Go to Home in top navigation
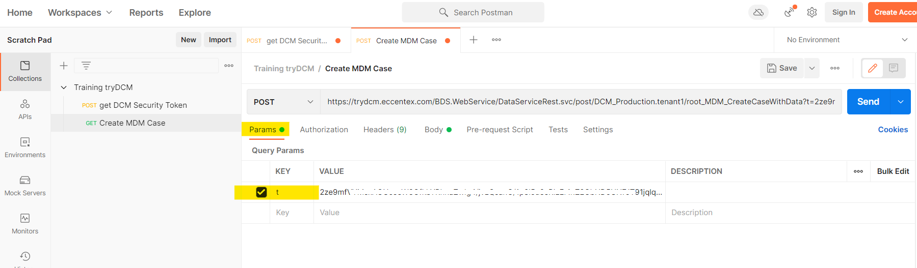Image resolution: width=917 pixels, height=268 pixels. point(20,12)
